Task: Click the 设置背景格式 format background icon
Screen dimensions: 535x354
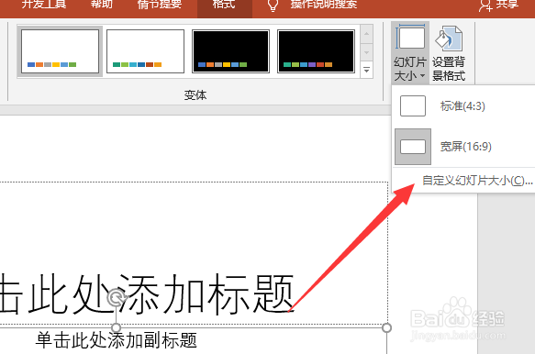Action: click(x=449, y=52)
